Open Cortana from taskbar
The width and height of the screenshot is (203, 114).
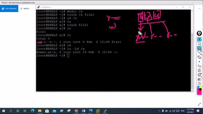18,111
